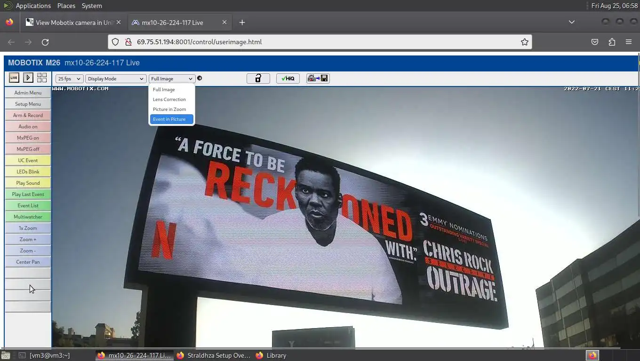Screen dimensions: 640x361
Task: Enable MxPEG on
Action: pyautogui.click(x=28, y=138)
